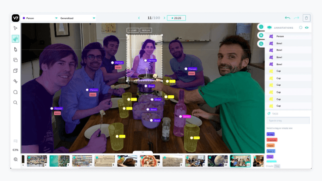322x181 pixels.
Task: Select the arrow pointer tool
Action: pyautogui.click(x=15, y=28)
